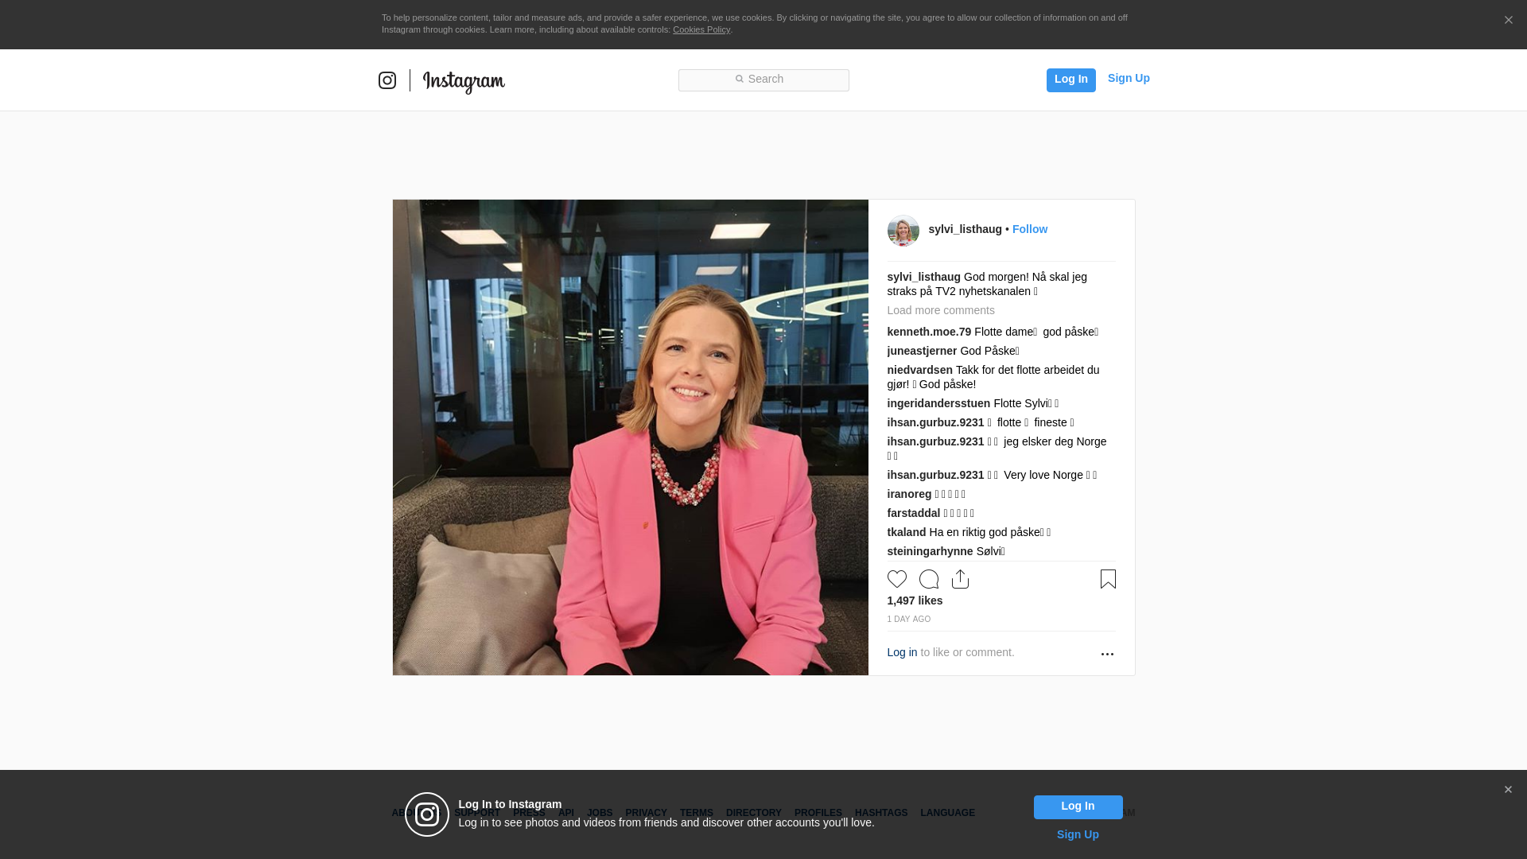
Task: Share the post with the share icon
Action: (x=960, y=579)
